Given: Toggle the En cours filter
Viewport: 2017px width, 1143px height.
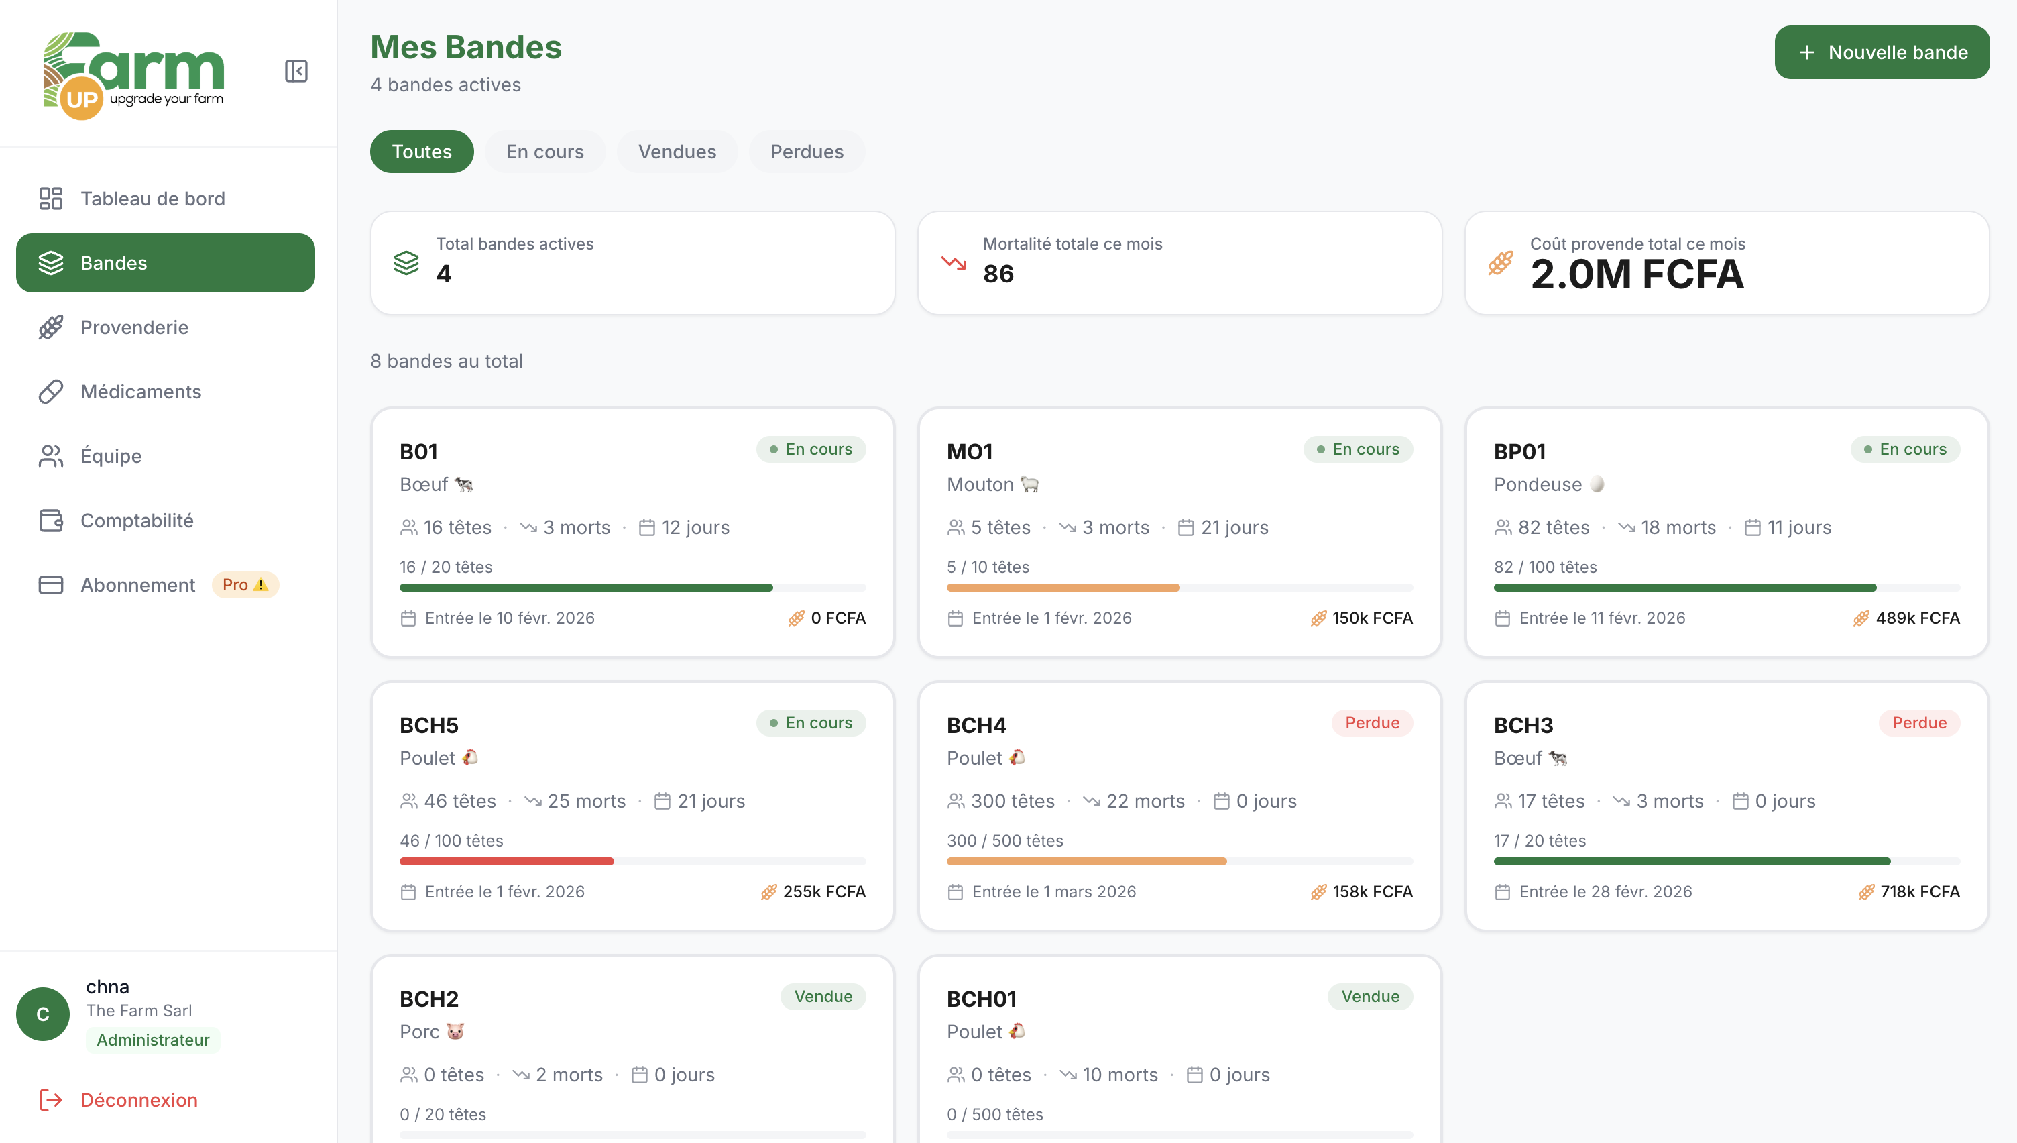Looking at the screenshot, I should coord(544,151).
